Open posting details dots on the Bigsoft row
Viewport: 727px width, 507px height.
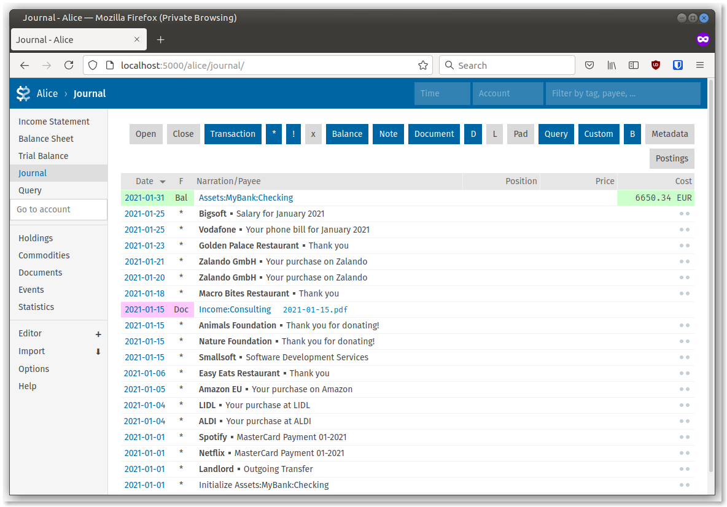pyautogui.click(x=684, y=214)
